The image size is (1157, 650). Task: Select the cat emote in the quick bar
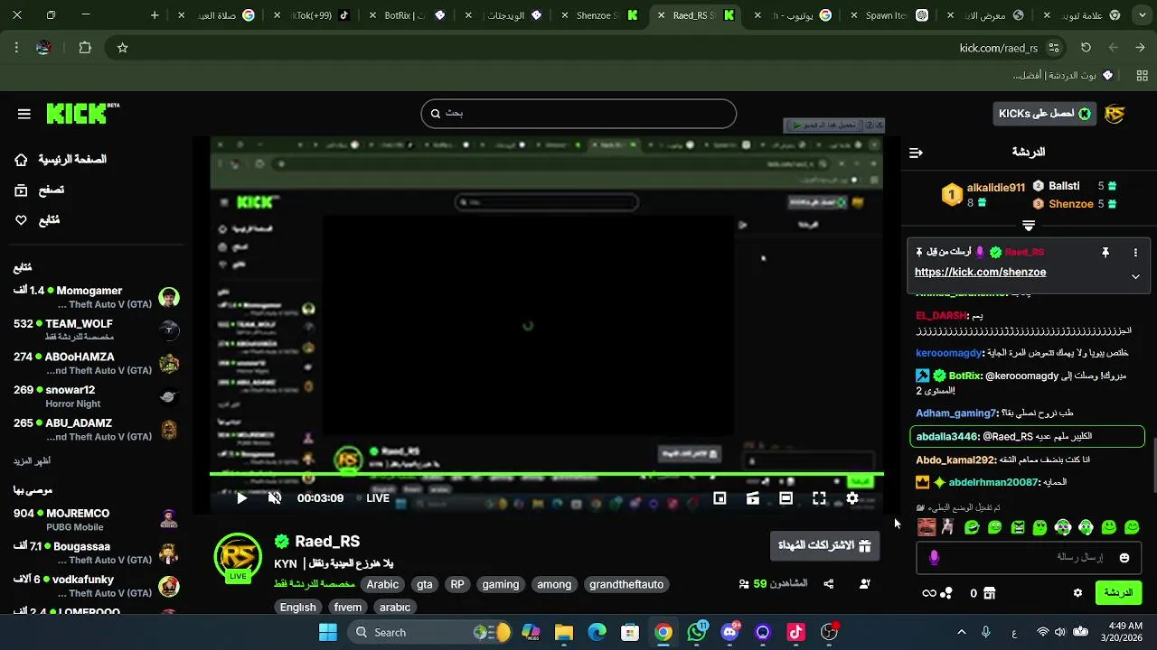[947, 527]
